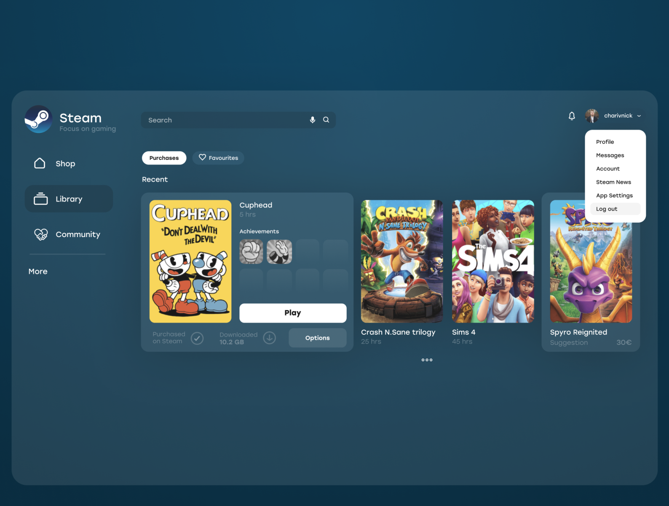
Task: Click the 30€ Spyro price
Action: pyautogui.click(x=624, y=342)
